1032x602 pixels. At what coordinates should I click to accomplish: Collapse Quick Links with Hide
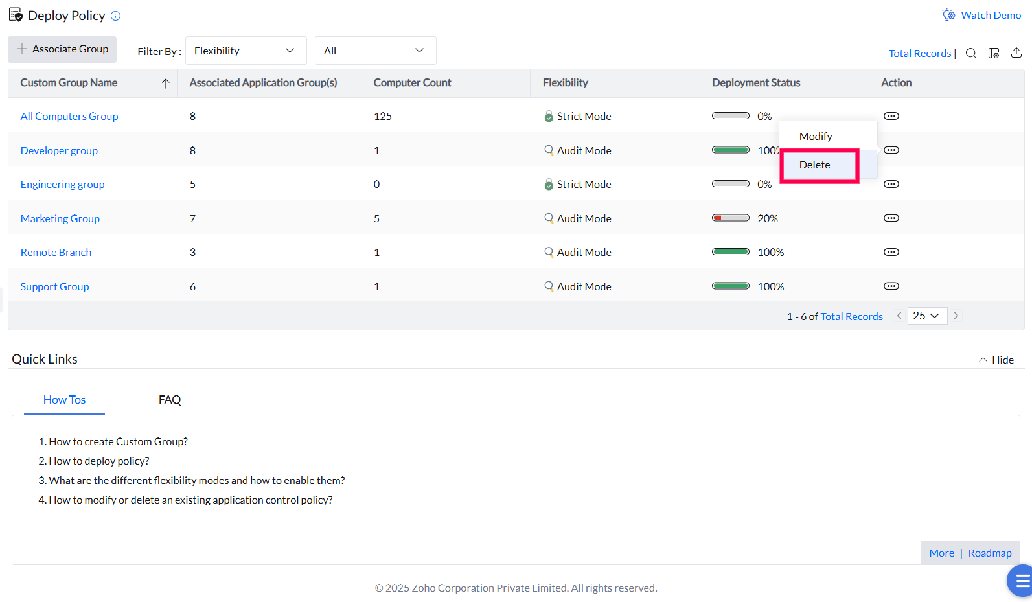tap(996, 360)
